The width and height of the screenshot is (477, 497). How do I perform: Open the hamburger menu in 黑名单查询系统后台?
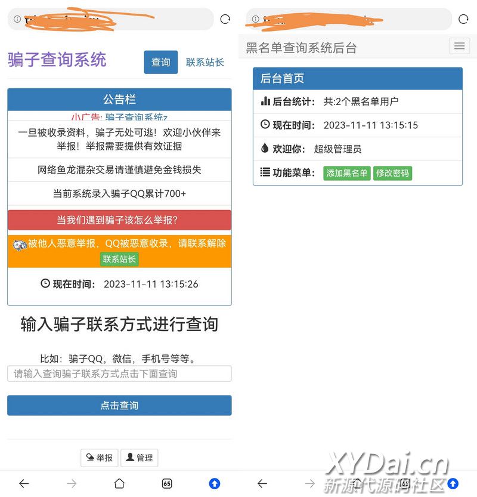pyautogui.click(x=459, y=46)
